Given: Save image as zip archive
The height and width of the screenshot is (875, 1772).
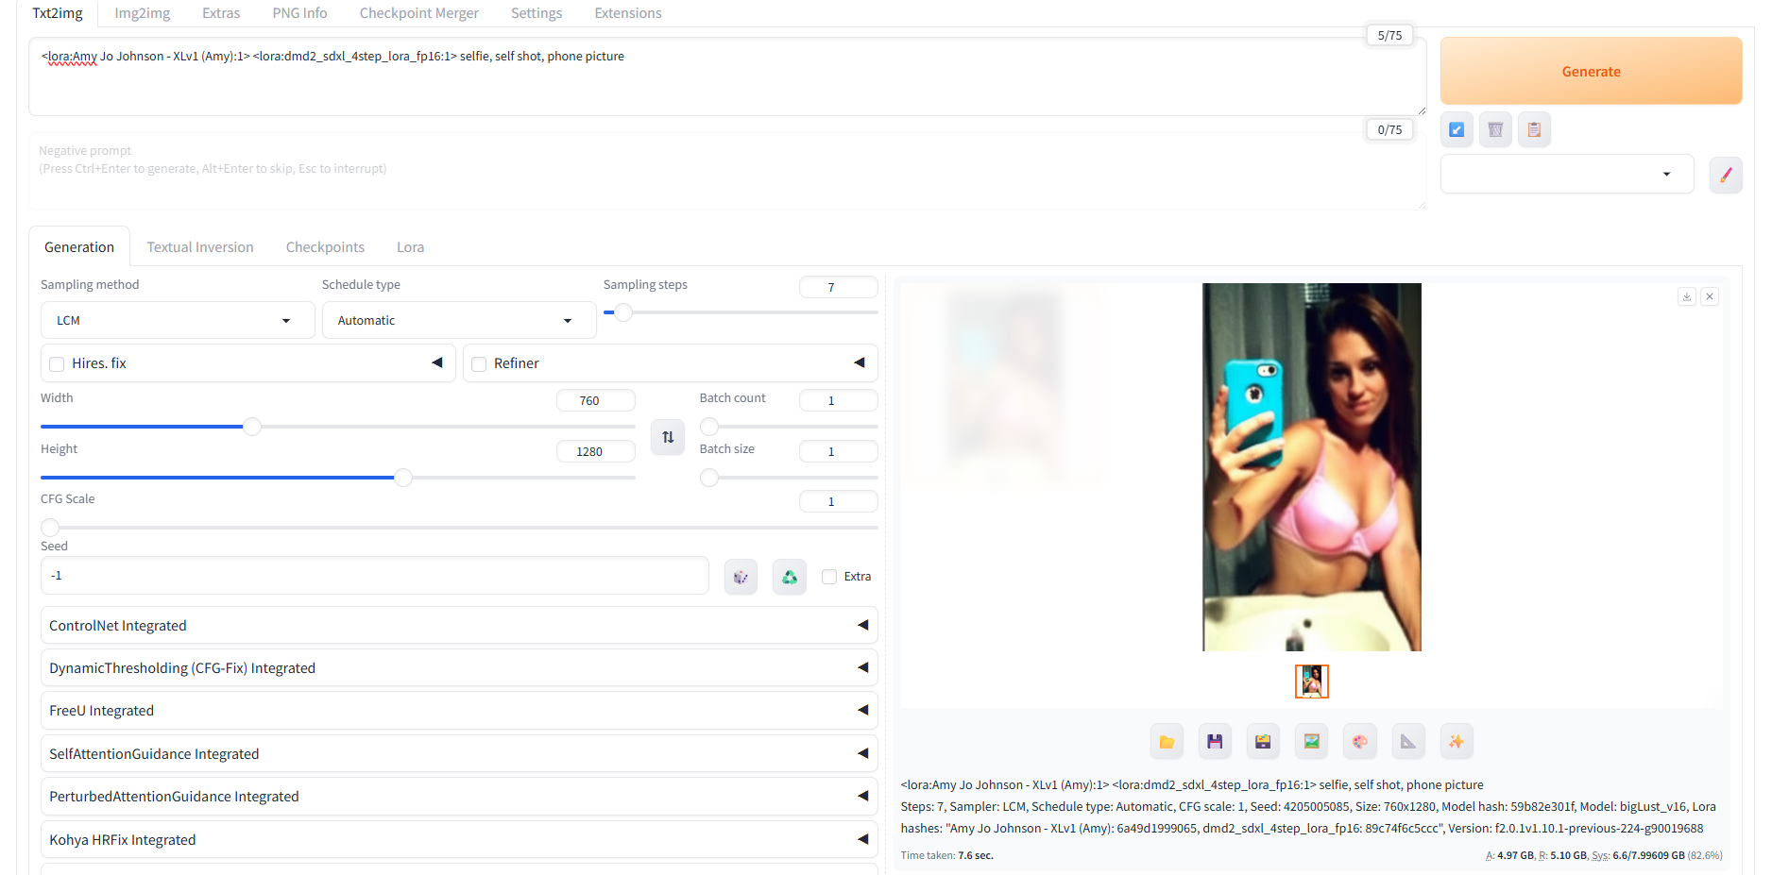Looking at the screenshot, I should point(1263,742).
